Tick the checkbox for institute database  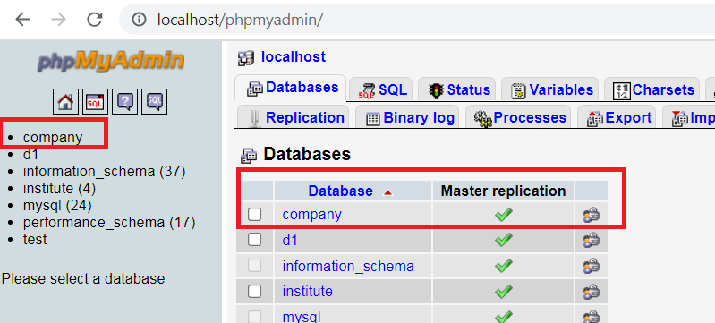(x=254, y=291)
